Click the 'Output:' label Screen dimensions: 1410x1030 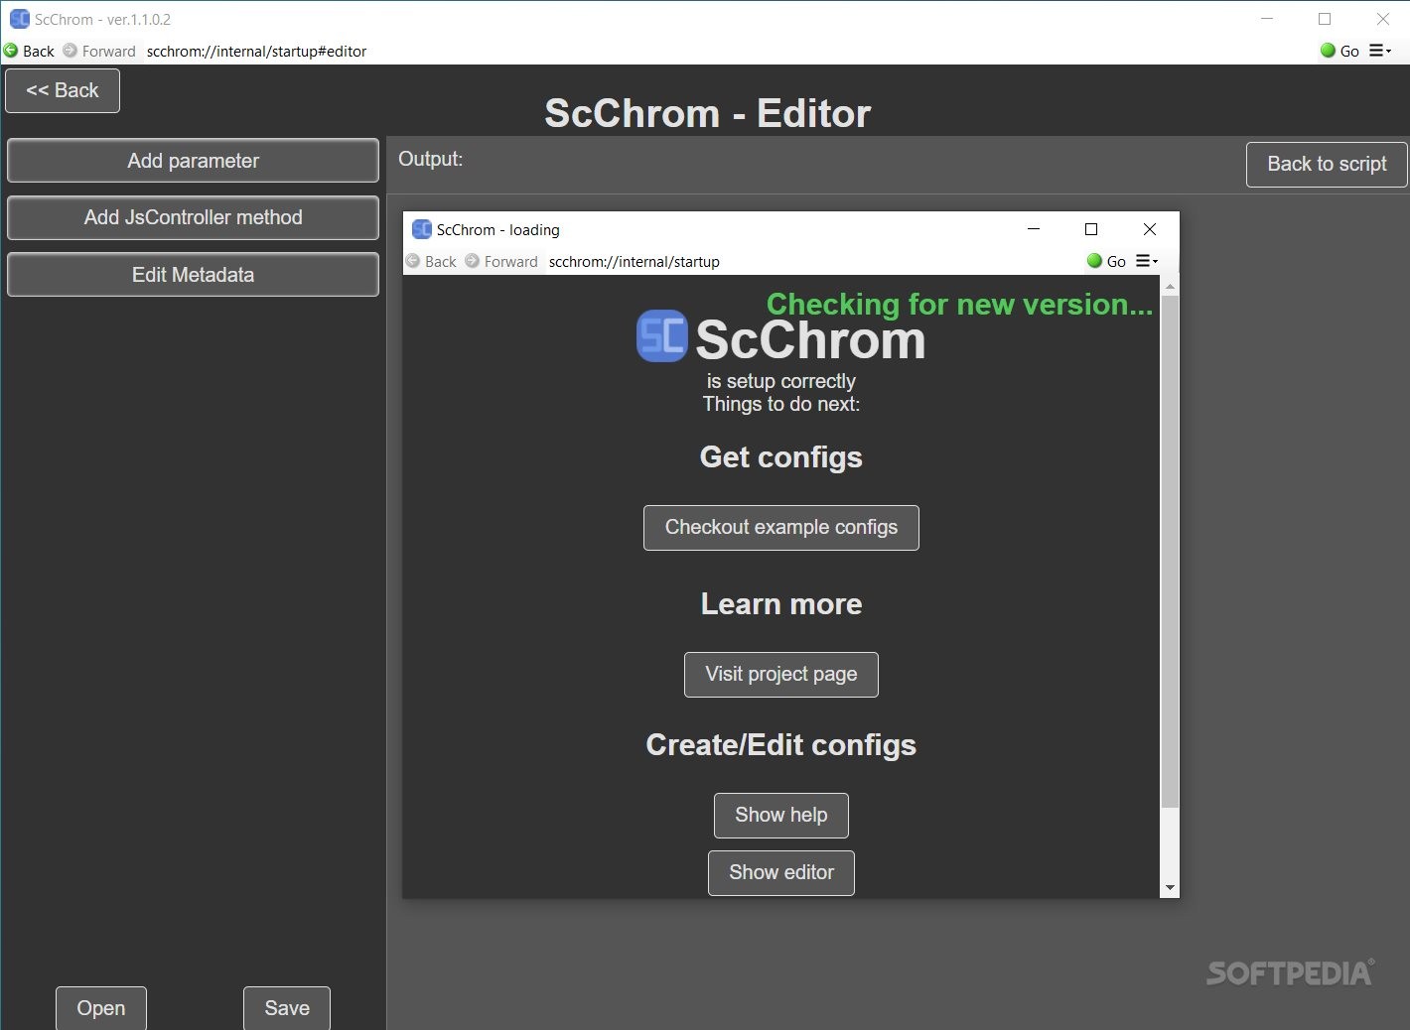(x=430, y=159)
